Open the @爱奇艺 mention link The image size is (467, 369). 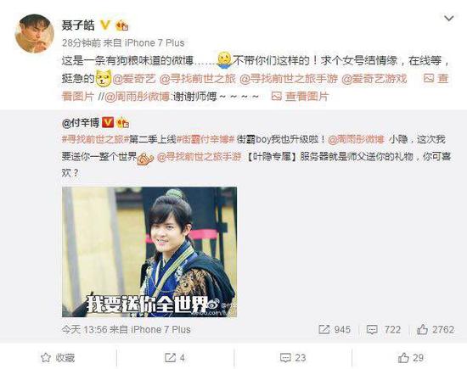pyautogui.click(x=134, y=79)
